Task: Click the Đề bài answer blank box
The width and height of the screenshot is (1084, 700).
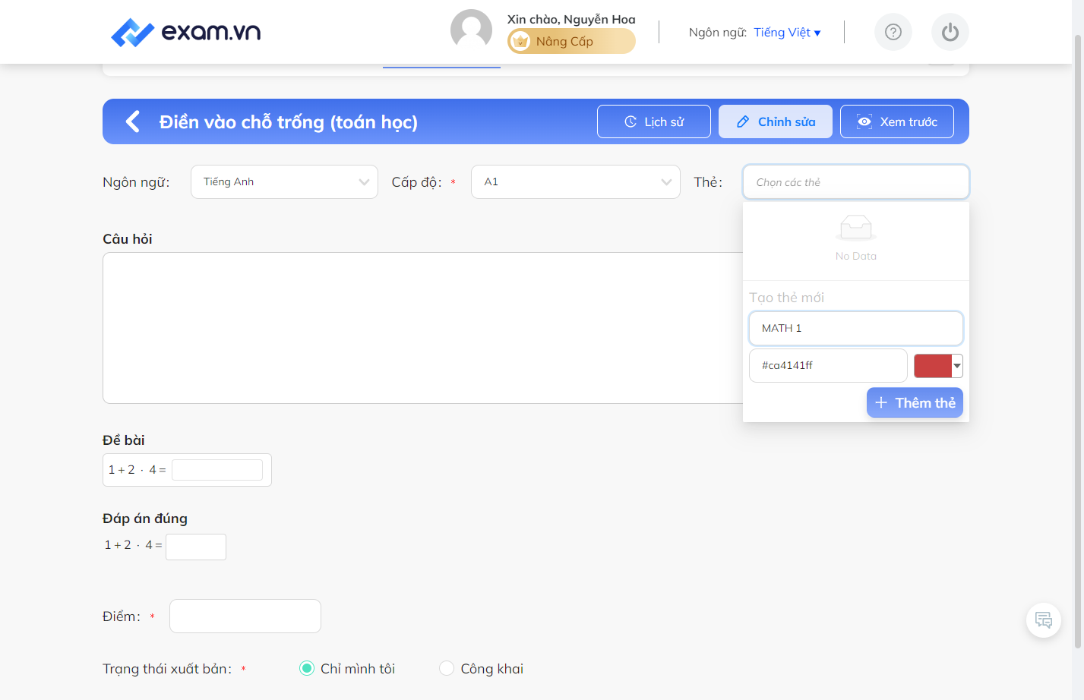Action: point(217,470)
